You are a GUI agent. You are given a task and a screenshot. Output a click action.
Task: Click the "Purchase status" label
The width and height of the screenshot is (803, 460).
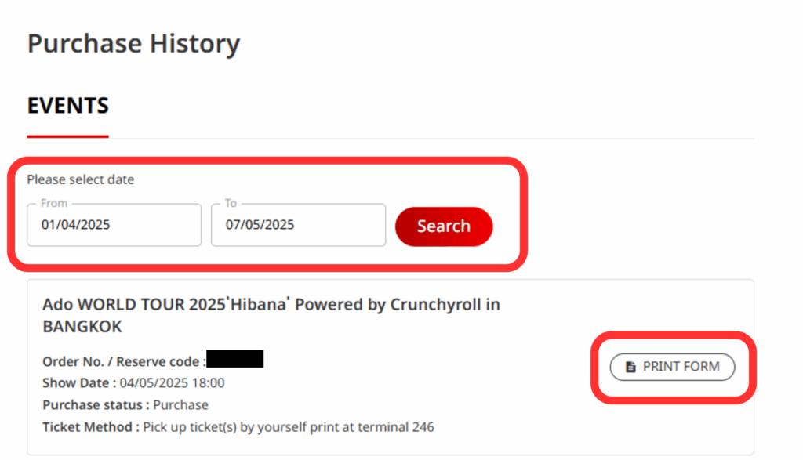tap(96, 405)
